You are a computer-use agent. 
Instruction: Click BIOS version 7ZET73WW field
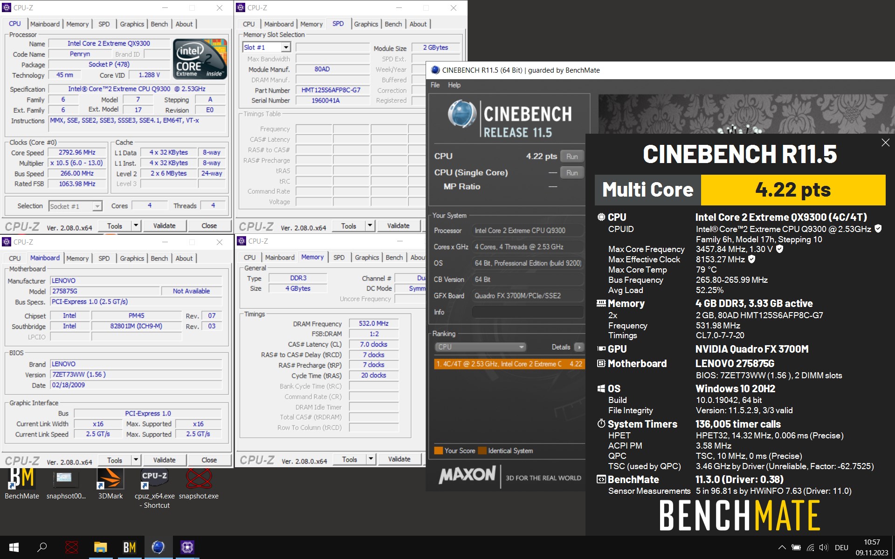click(x=136, y=375)
